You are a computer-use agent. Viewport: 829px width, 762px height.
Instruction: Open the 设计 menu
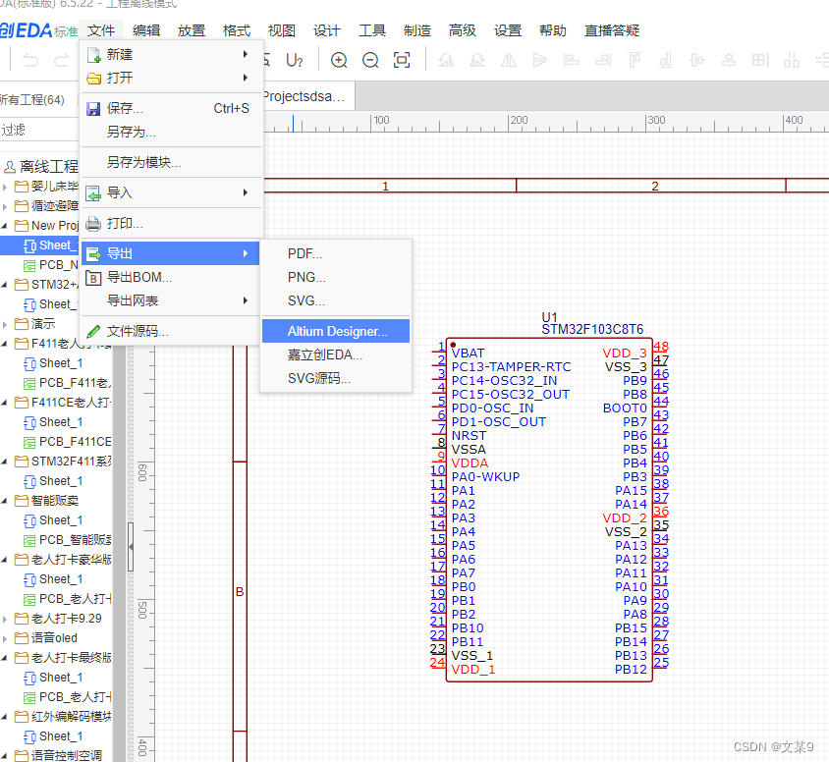326,29
